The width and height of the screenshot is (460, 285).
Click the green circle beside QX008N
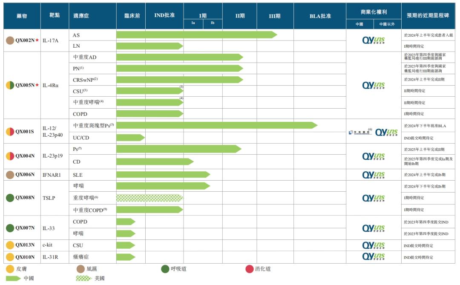click(10, 198)
